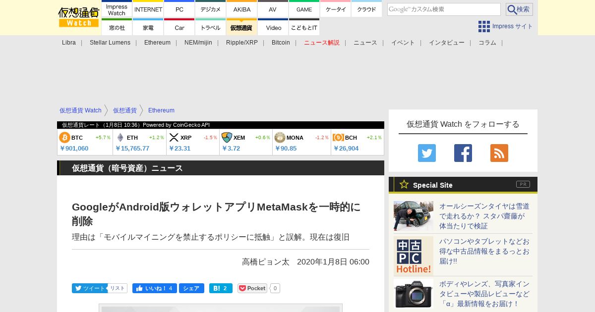Click the PR badge in Special Site
This screenshot has width=595, height=312.
(523, 184)
